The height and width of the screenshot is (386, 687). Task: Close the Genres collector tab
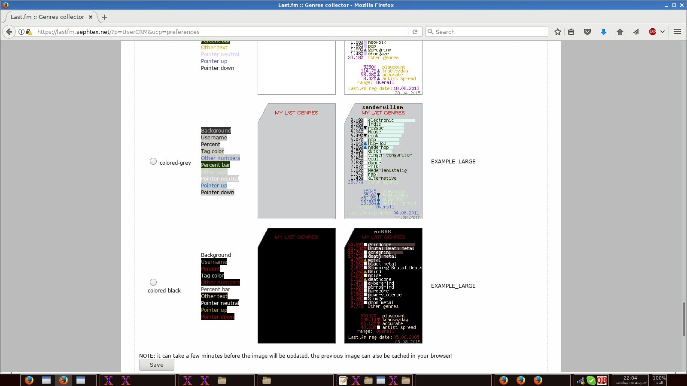[x=91, y=17]
